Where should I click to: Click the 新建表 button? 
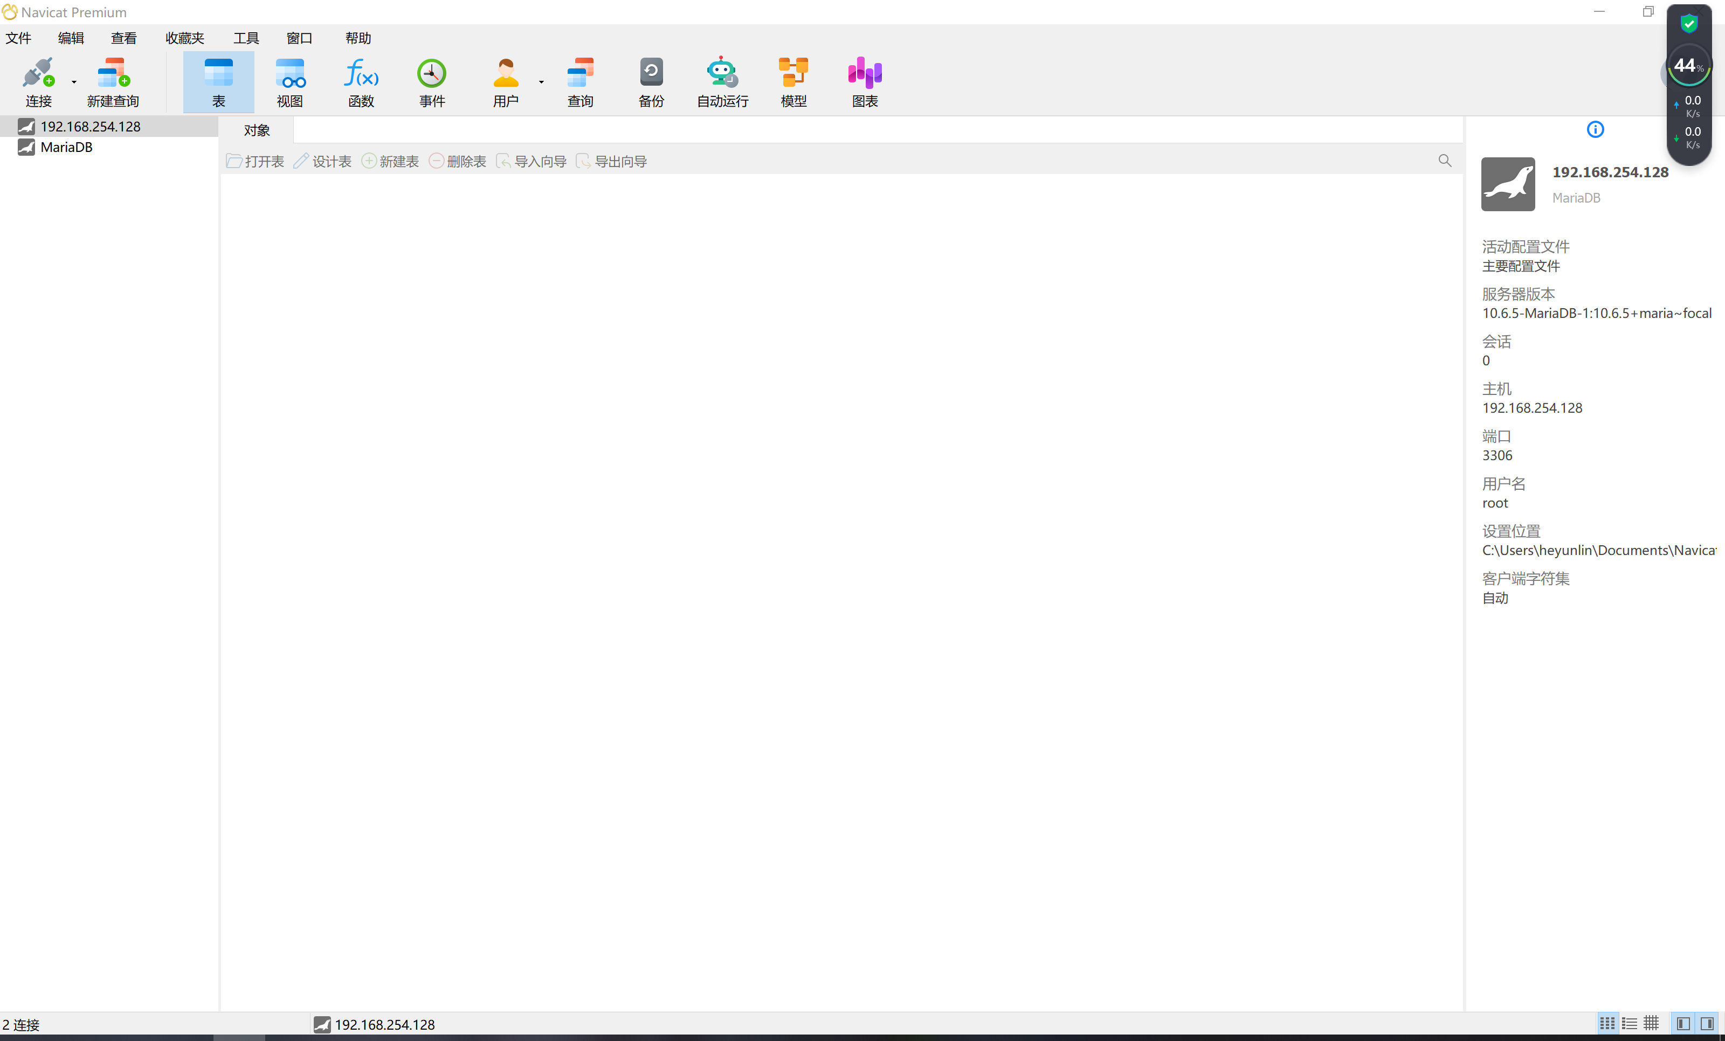pos(390,162)
